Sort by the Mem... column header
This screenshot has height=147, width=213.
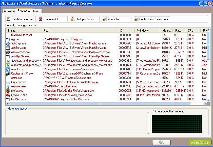pyautogui.click(x=166, y=31)
